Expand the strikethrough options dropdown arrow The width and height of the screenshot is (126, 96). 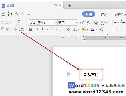56,30
